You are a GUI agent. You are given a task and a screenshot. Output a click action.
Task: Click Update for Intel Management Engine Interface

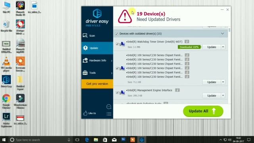coord(212,95)
